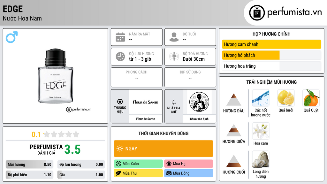Click the blue male gender symbol icon
The image size is (327, 184).
pyautogui.click(x=12, y=37)
